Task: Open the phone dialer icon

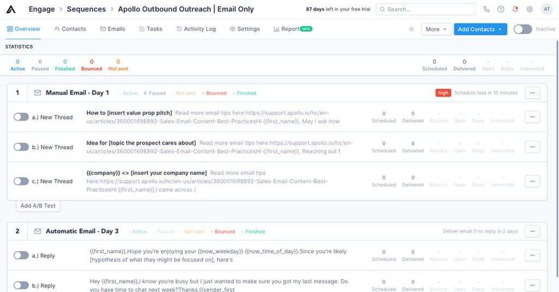Action: click(486, 9)
